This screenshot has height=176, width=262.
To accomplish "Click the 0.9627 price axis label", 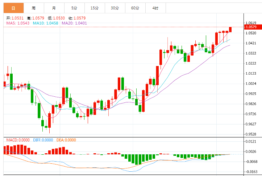I will tap(251, 124).
